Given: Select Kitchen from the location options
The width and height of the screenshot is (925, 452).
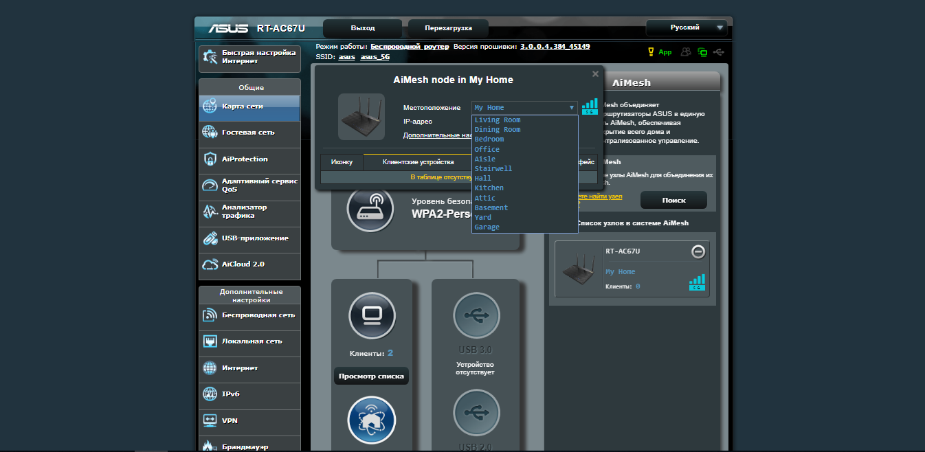Looking at the screenshot, I should (x=489, y=188).
